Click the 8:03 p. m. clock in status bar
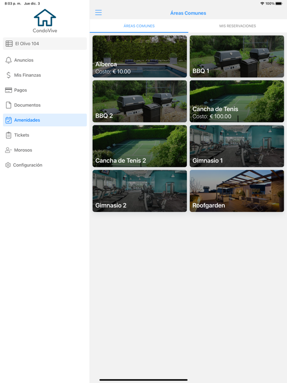Image resolution: width=287 pixels, height=383 pixels. [x=12, y=3]
